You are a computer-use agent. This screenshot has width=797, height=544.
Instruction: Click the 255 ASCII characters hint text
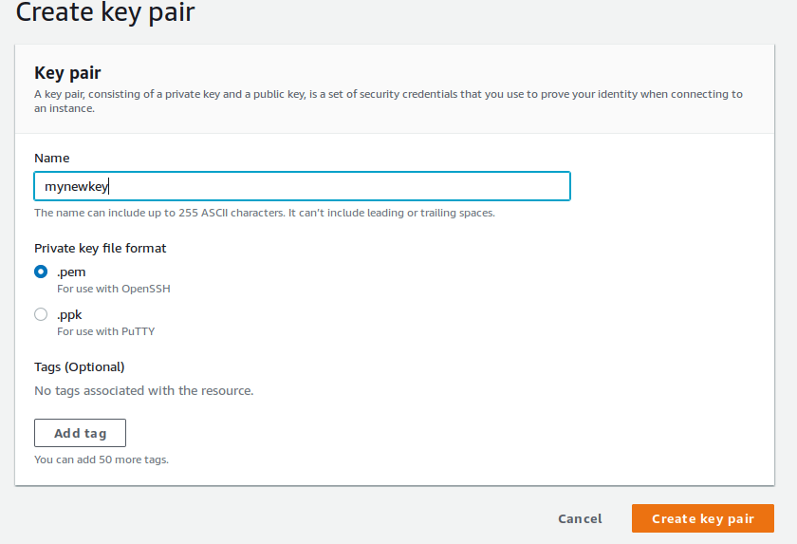click(265, 213)
